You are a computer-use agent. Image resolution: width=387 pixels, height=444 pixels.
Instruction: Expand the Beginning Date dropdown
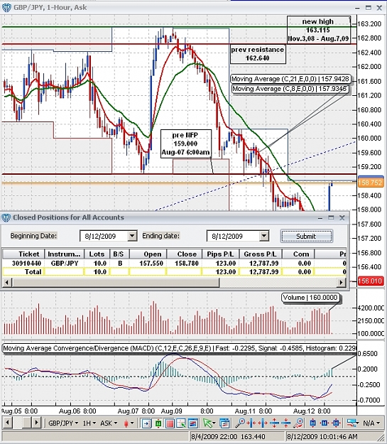coord(132,236)
